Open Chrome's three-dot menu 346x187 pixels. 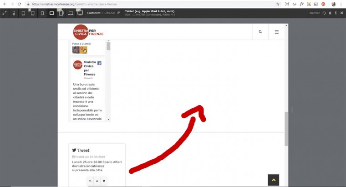[x=341, y=4]
